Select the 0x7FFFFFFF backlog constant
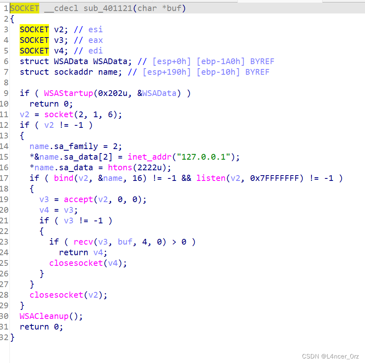 click(x=274, y=178)
